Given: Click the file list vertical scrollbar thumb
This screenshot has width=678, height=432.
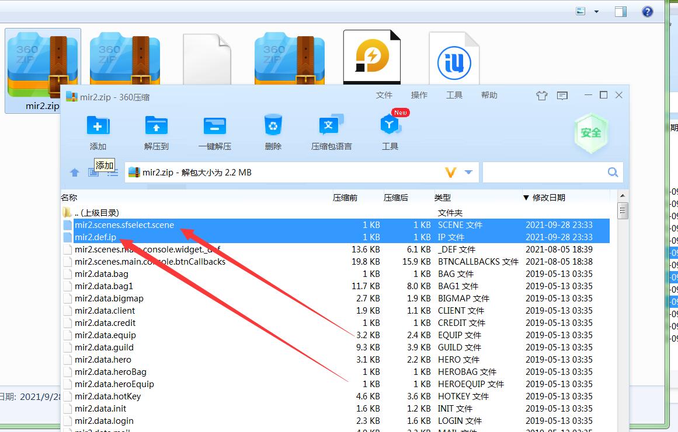Looking at the screenshot, I should coord(623,210).
